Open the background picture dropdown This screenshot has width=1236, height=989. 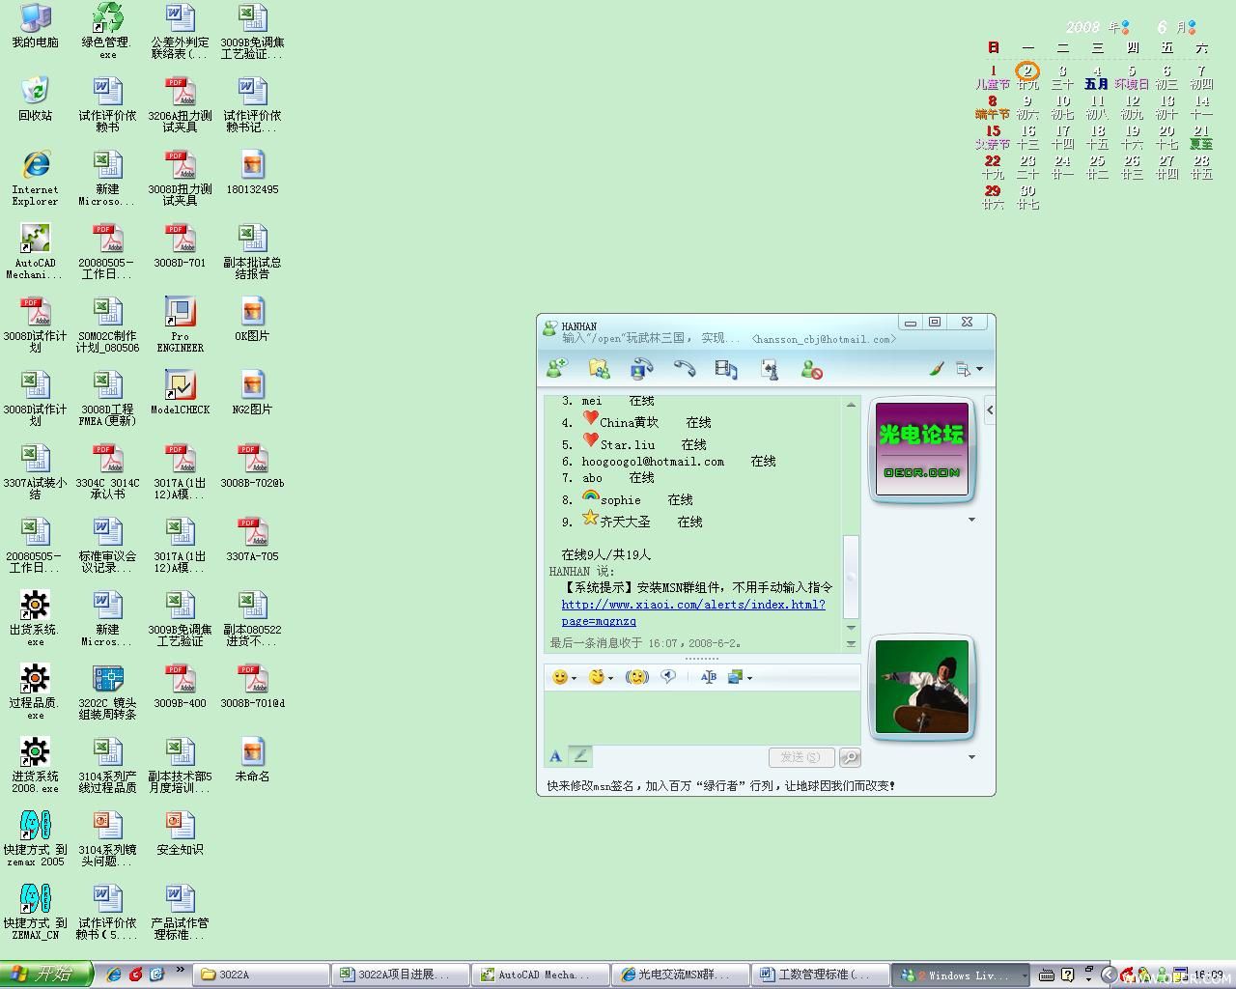[740, 677]
